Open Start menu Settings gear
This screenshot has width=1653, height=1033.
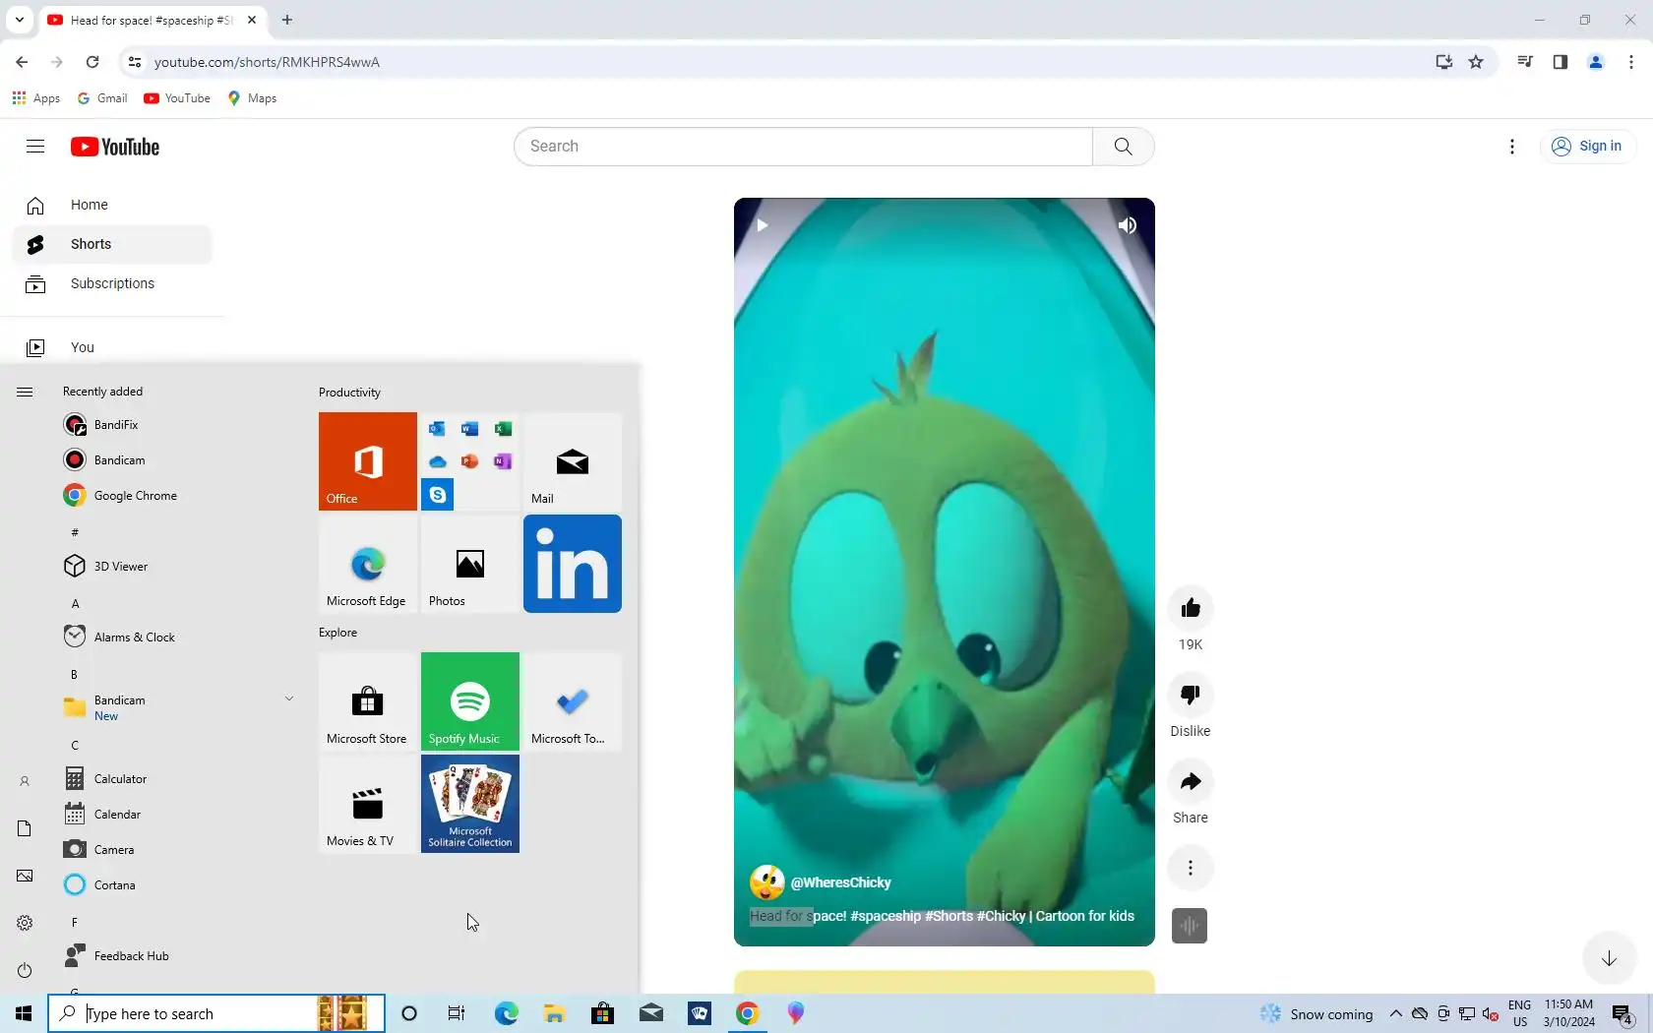[x=25, y=923]
